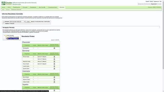
Task: Print general report for Segundo Grado
Action: point(54,61)
